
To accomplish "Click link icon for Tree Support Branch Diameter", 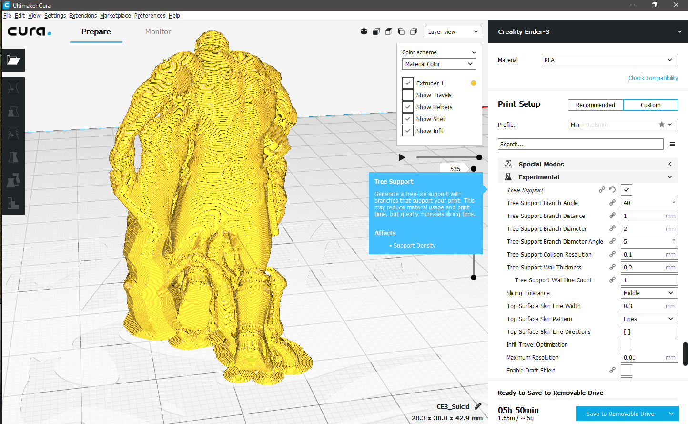I will click(x=612, y=228).
